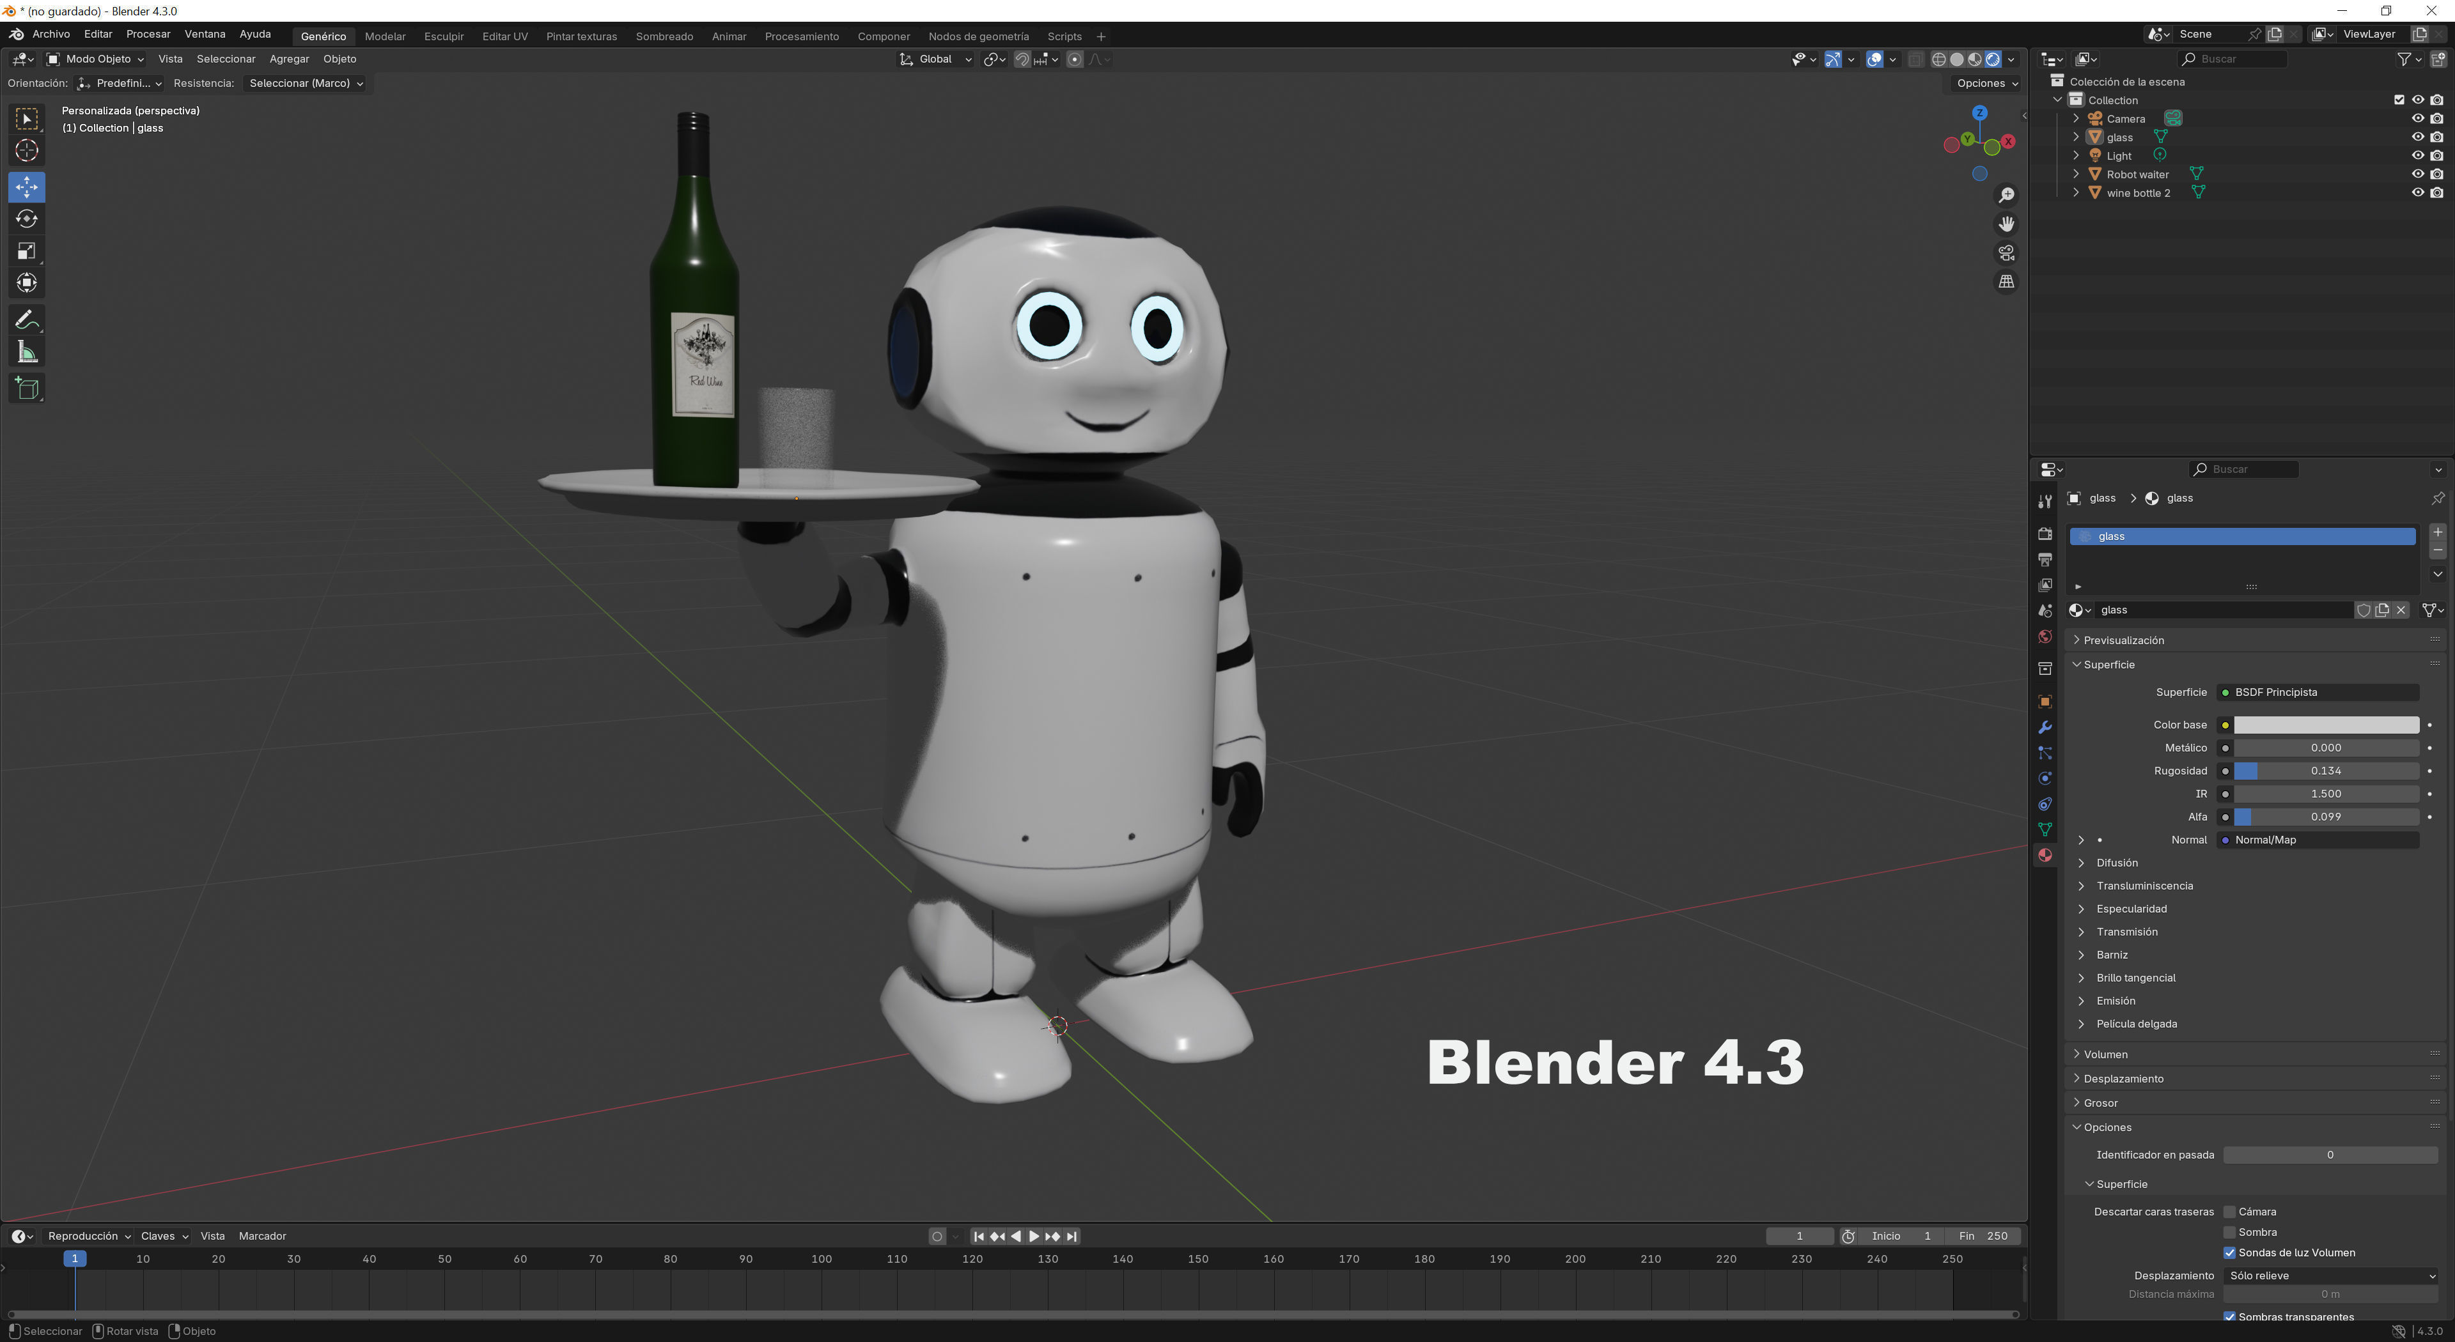Image resolution: width=2455 pixels, height=1342 pixels.
Task: Open the Seleccionar (Marco) dropdown
Action: [x=305, y=84]
